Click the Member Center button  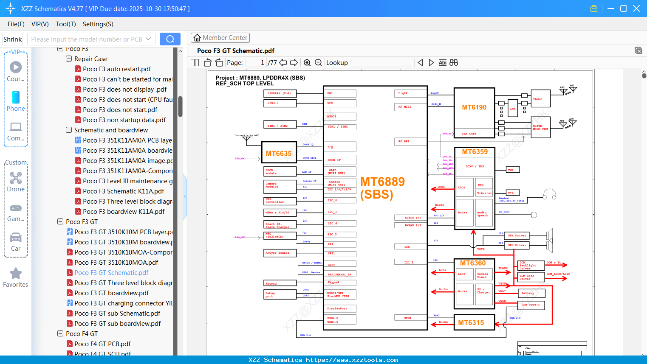220,38
